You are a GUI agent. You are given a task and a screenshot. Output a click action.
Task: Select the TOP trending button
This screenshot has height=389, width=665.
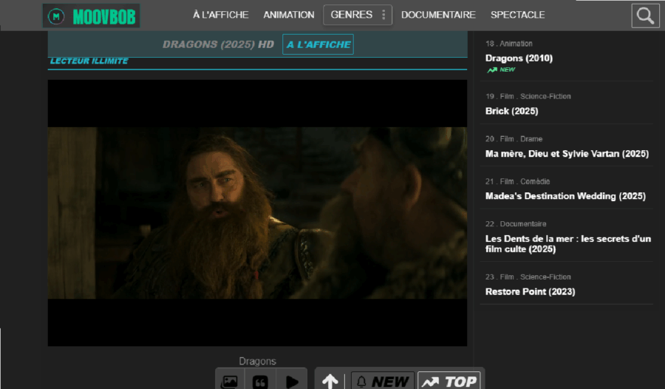449,382
